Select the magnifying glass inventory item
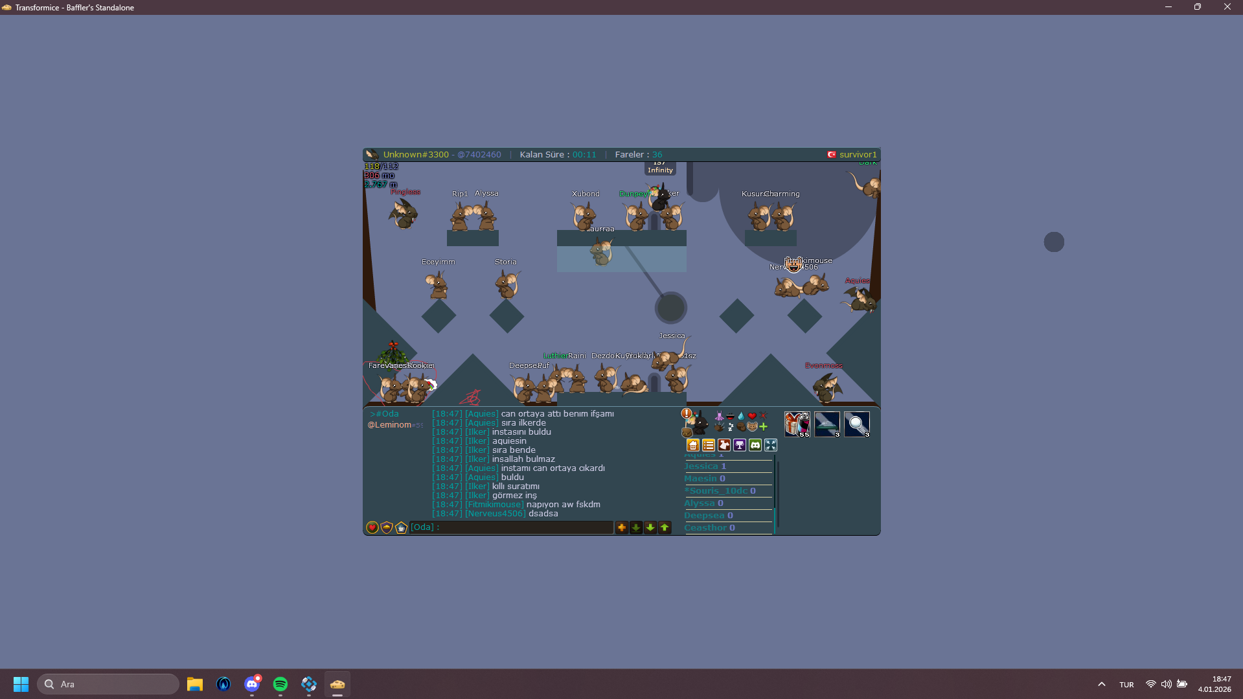This screenshot has width=1243, height=699. (x=857, y=424)
